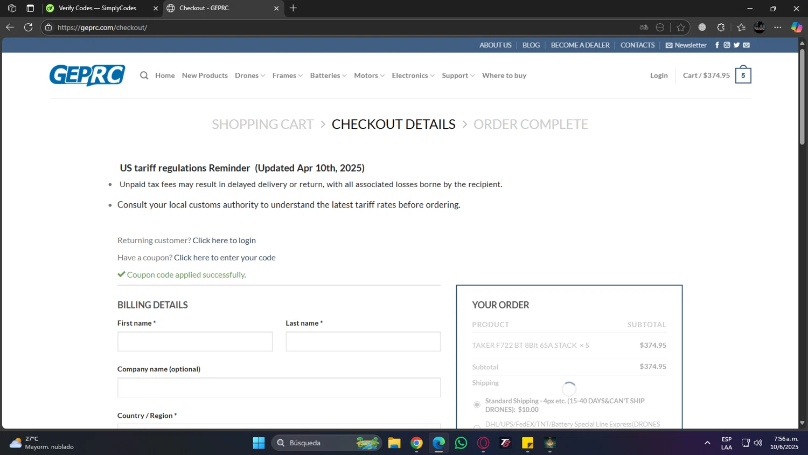This screenshot has height=455, width=808.
Task: Click the First name field
Action: tap(195, 342)
